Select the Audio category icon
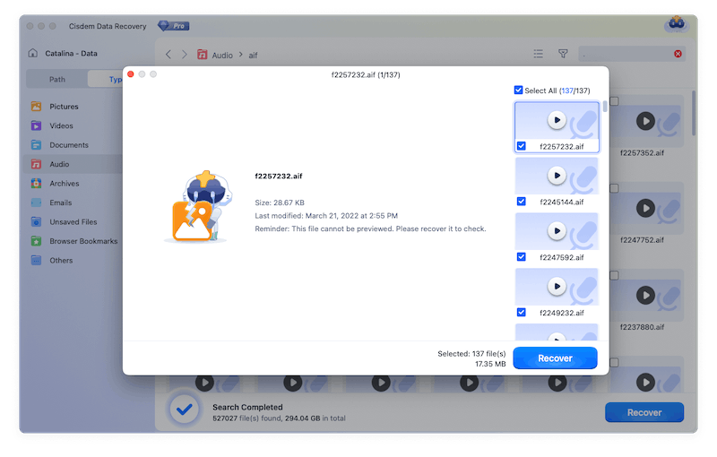Image resolution: width=717 pixels, height=457 pixels. point(36,164)
